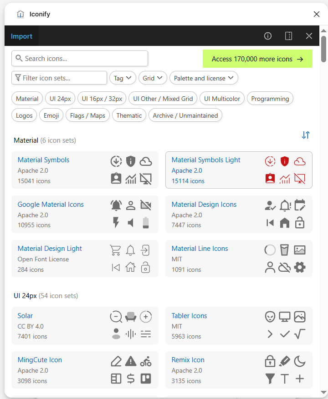Screen dimensions: 328x399
Task: Click alien face icon in Tabler Icons card
Action: point(270,317)
